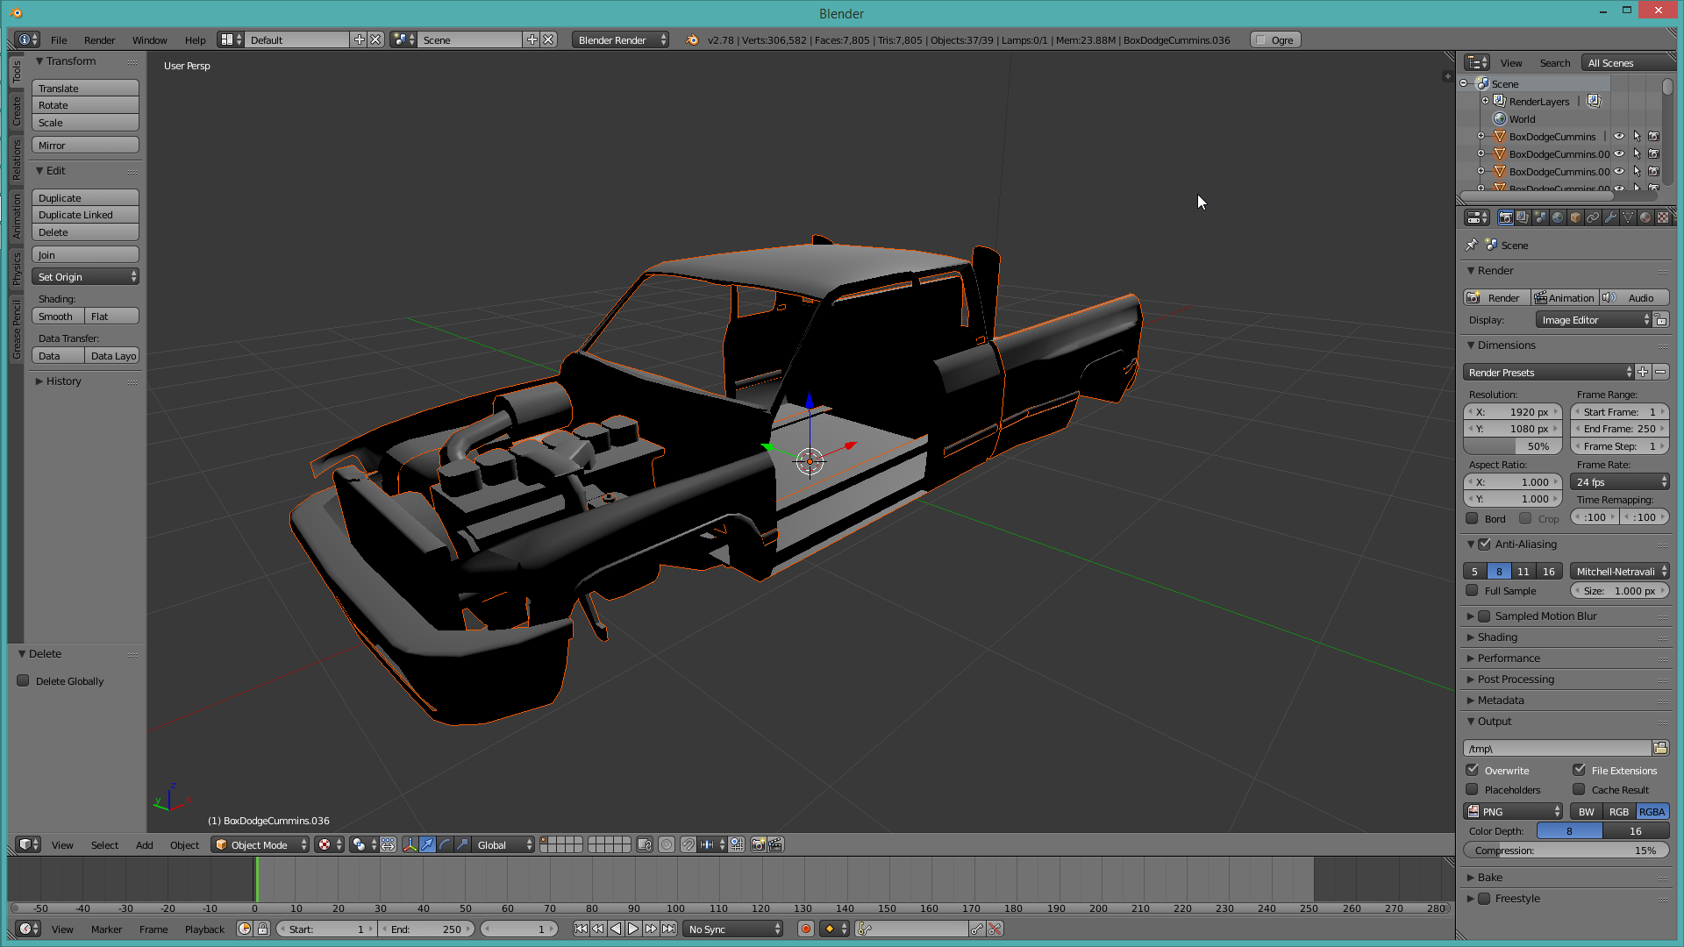Open the Render menu in the top bar

click(x=99, y=40)
